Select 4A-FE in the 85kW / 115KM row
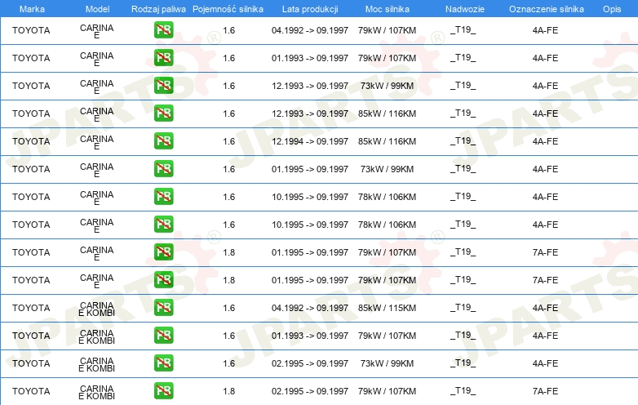Screen dimensions: 638x405 [545, 308]
